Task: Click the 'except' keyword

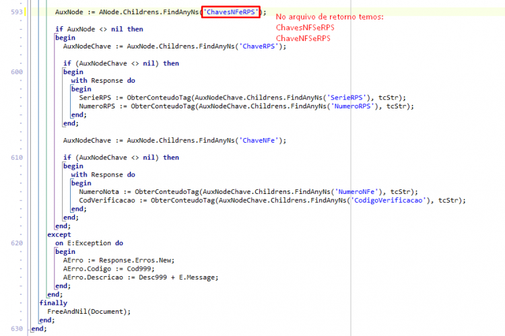Action: (59, 234)
